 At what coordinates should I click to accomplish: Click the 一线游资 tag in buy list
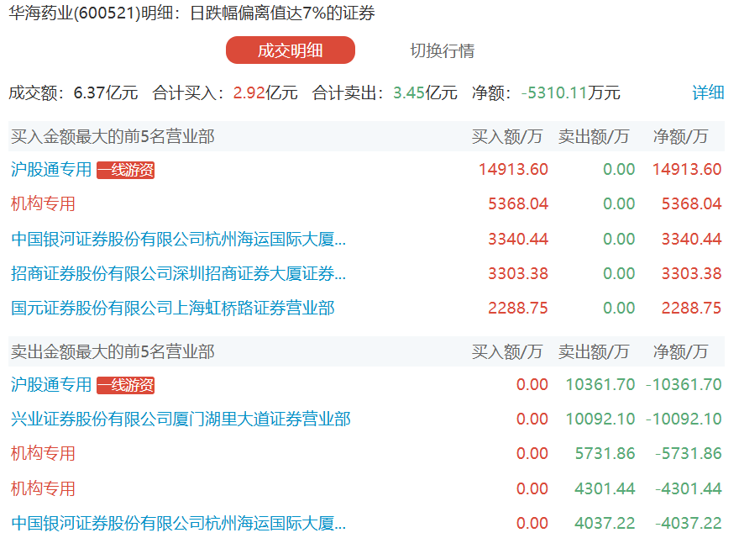click(x=125, y=170)
